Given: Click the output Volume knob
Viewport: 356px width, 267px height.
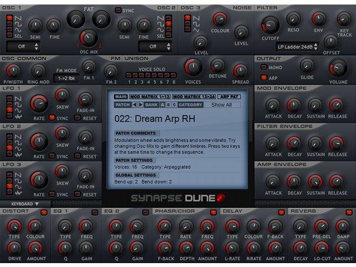Looking at the screenshot, I should click(338, 68).
